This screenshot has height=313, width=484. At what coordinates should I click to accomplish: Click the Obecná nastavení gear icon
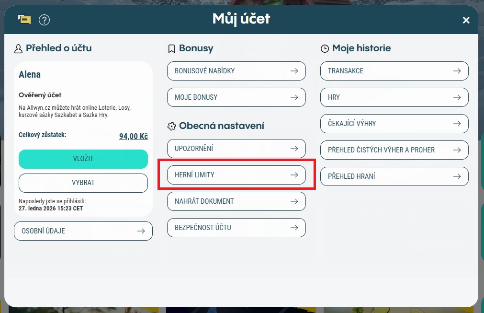click(171, 126)
